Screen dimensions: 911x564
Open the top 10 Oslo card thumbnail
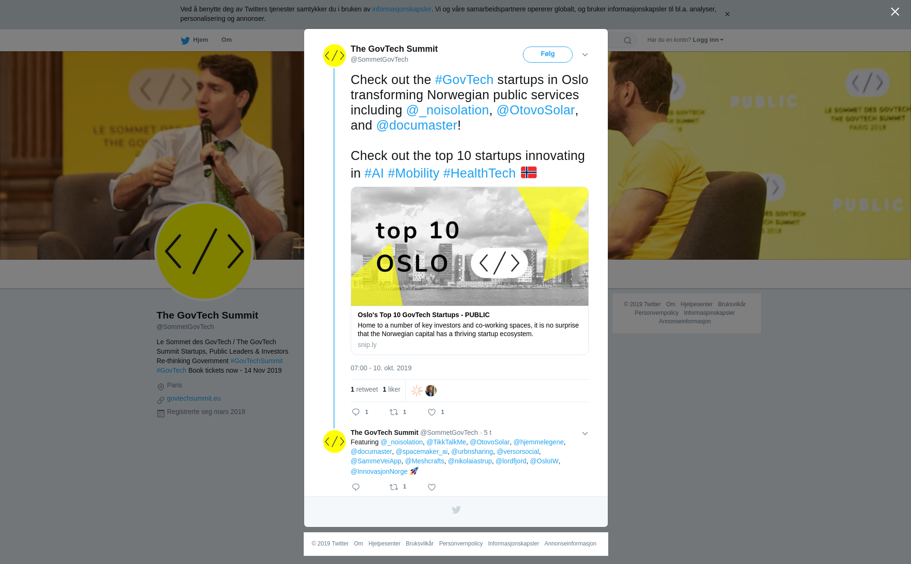click(x=470, y=246)
